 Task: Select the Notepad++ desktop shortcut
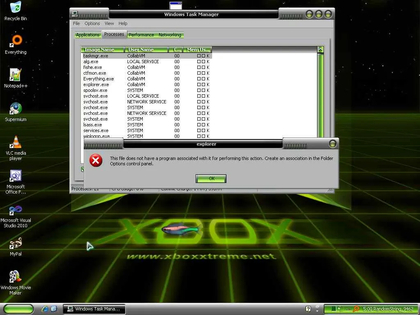pyautogui.click(x=16, y=78)
